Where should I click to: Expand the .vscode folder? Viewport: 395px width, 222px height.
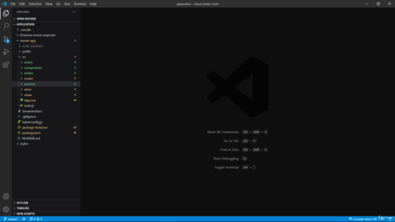(46, 30)
